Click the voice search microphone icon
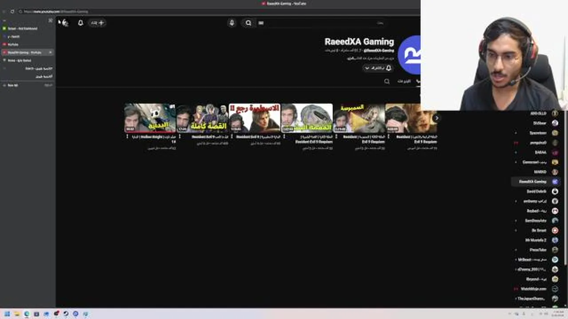Image resolution: width=568 pixels, height=319 pixels. tap(232, 23)
